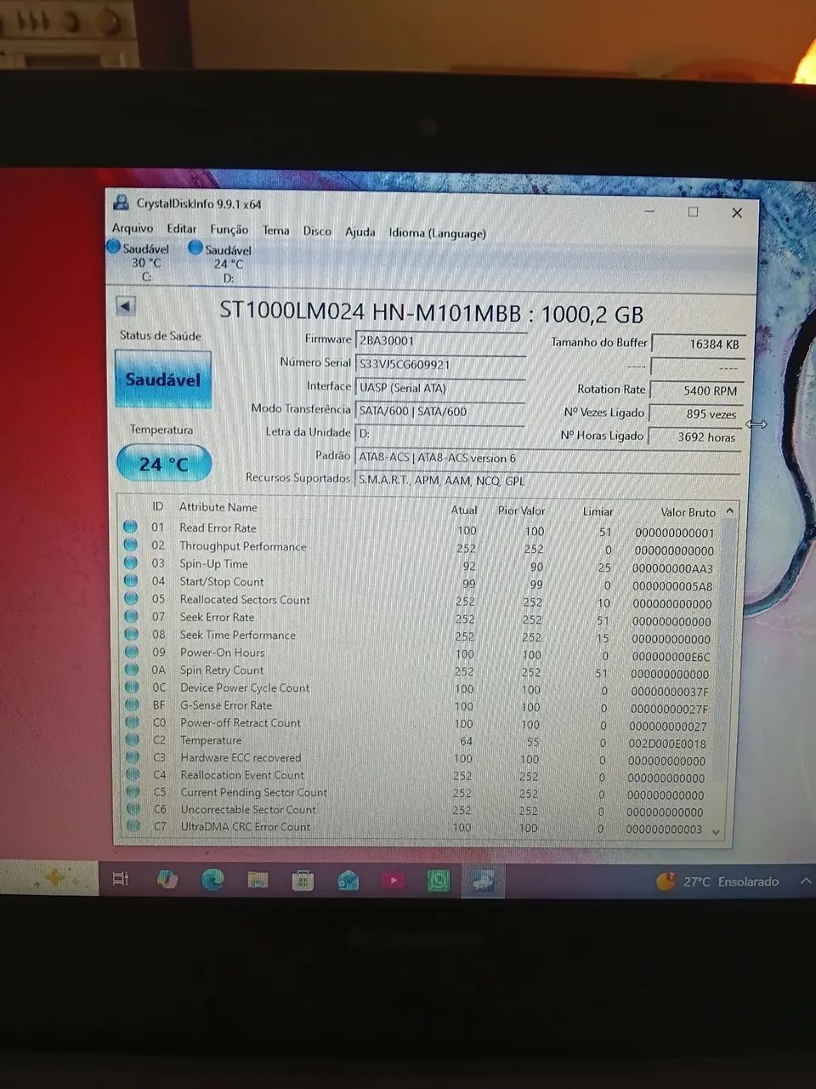Click the status circle for UltraDMA CRC Error Count
The image size is (816, 1089).
[133, 826]
